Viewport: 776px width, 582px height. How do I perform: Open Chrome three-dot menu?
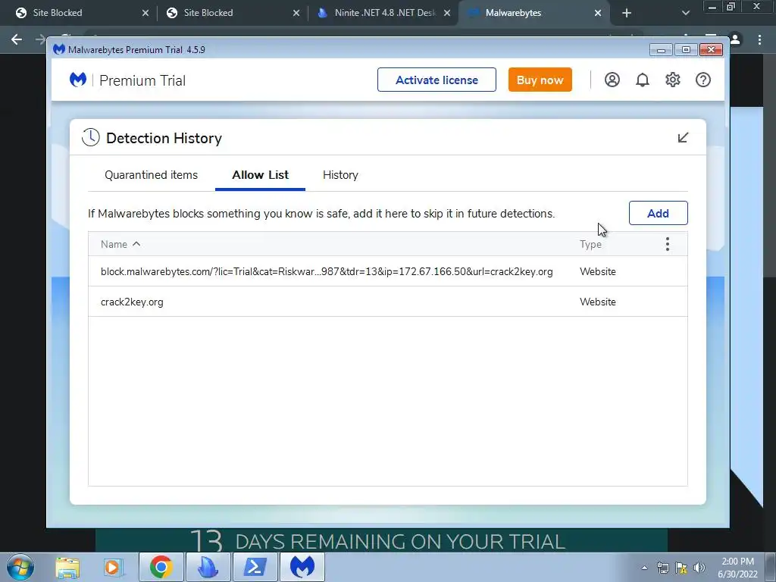[x=759, y=39]
